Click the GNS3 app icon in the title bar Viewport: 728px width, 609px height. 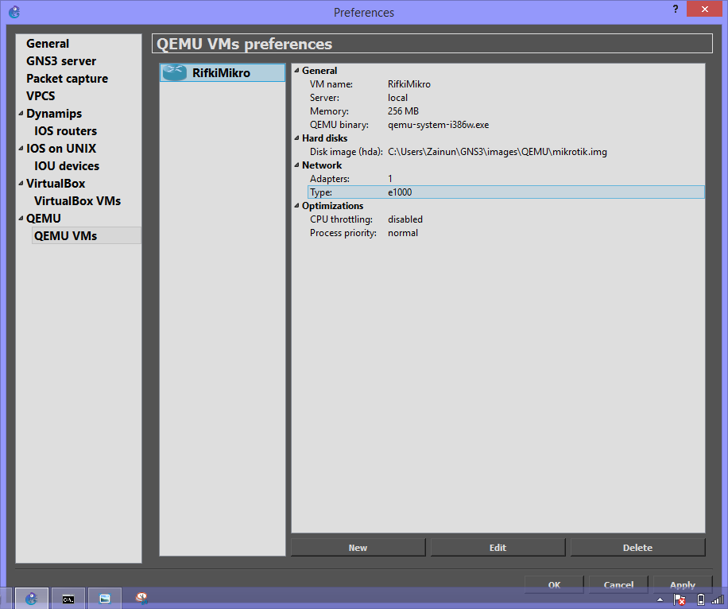[14, 12]
